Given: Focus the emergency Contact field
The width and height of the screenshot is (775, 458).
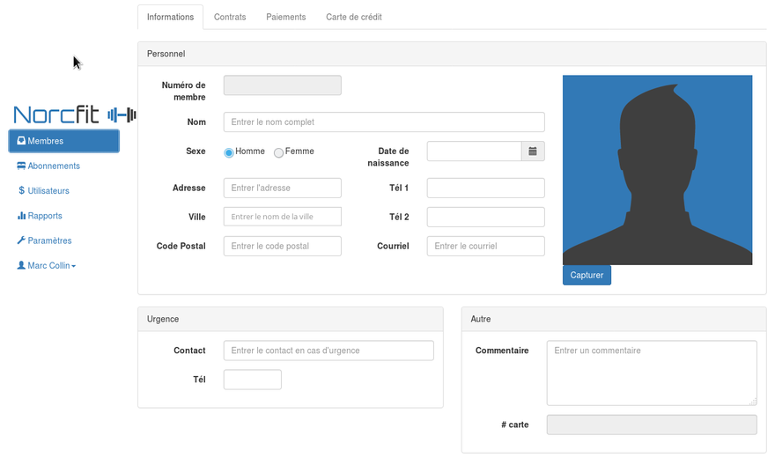Looking at the screenshot, I should click(328, 351).
